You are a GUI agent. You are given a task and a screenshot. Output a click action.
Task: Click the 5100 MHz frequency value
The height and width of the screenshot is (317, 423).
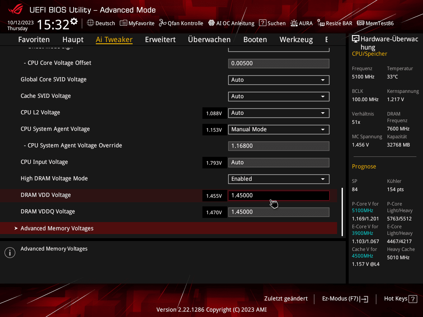pos(363,77)
